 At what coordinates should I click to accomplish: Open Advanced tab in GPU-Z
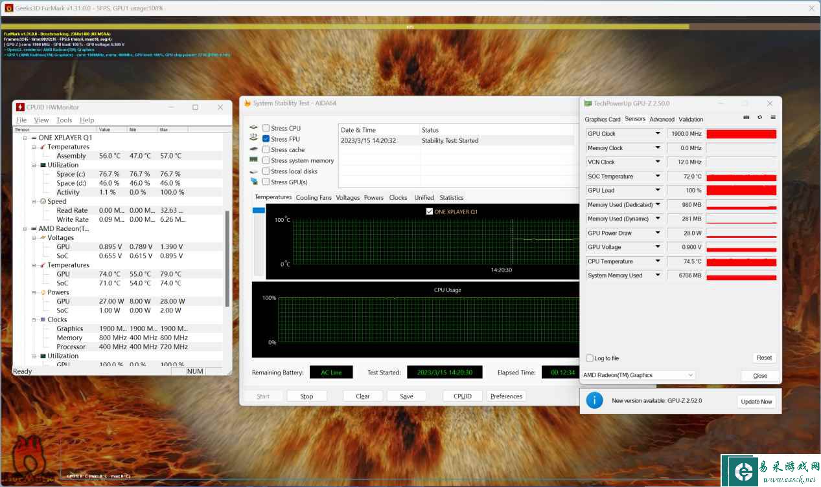(x=662, y=120)
